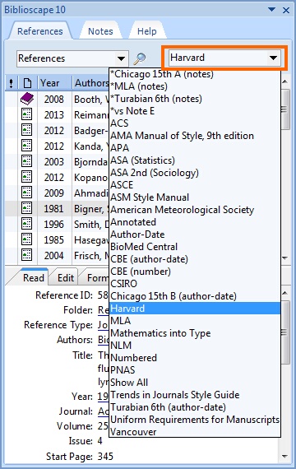The width and height of the screenshot is (296, 469).
Task: Select the Edit tab
Action: 66,277
